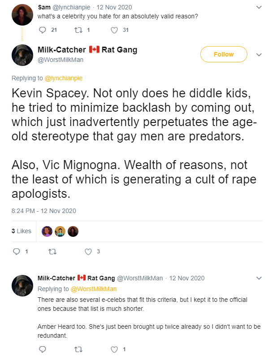Image resolution: width=272 pixels, height=357 pixels.
Task: Open Sam's profile picture
Action: (22, 15)
